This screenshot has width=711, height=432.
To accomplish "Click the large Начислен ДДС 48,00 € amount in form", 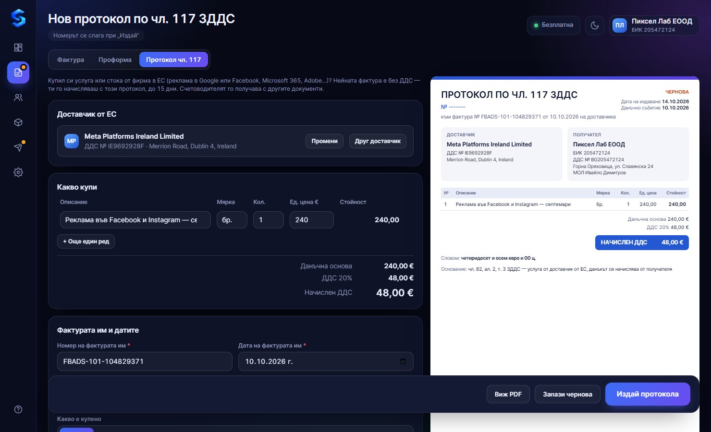I will pyautogui.click(x=395, y=293).
